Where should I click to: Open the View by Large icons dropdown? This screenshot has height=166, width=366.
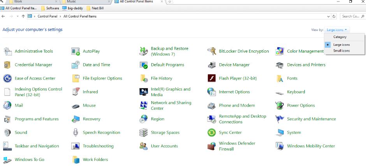coord(337,30)
